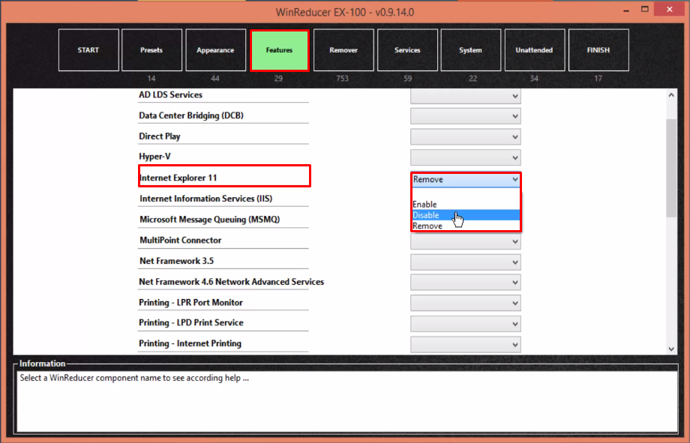
Task: Maximize the WinReducer window
Action: pyautogui.click(x=645, y=10)
